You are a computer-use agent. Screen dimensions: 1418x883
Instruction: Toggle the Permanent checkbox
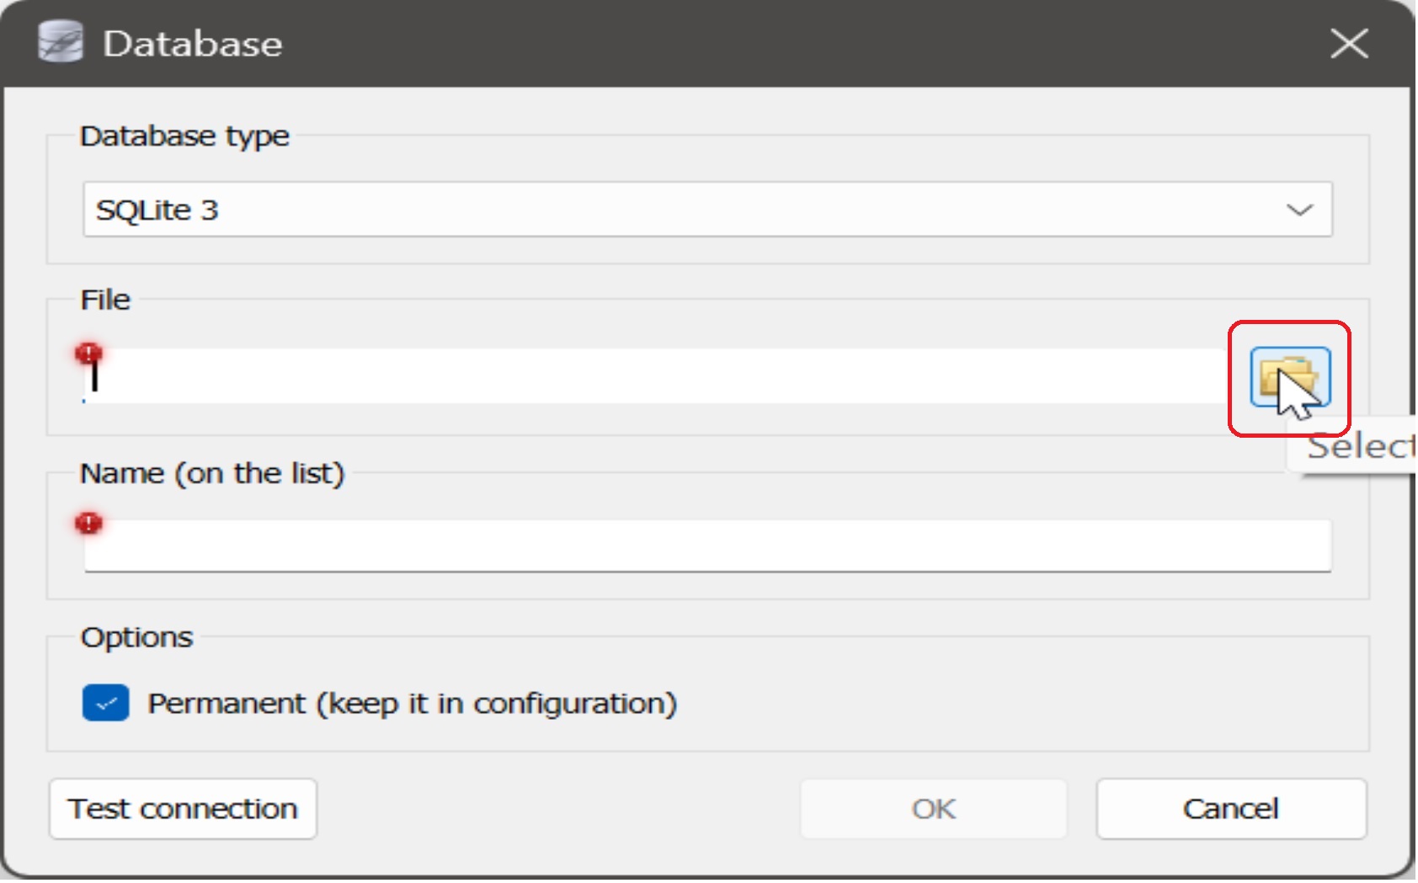106,704
